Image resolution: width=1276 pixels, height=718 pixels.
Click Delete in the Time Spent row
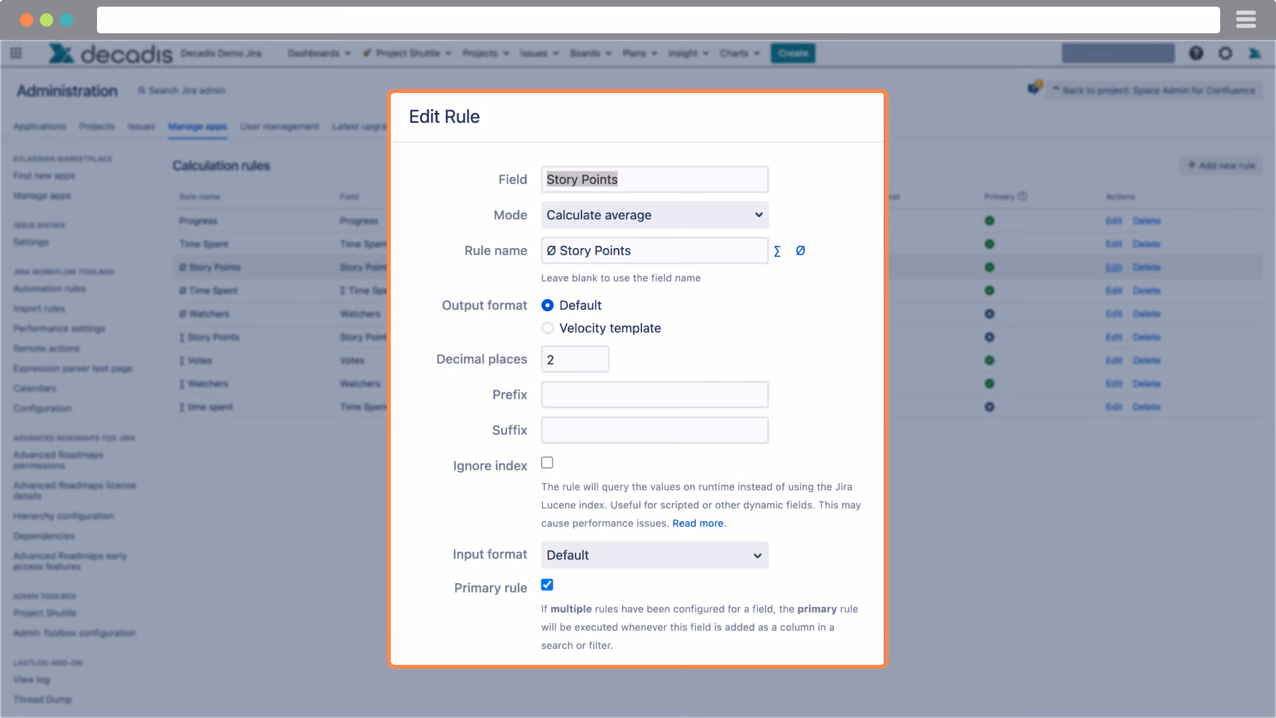coord(1146,244)
